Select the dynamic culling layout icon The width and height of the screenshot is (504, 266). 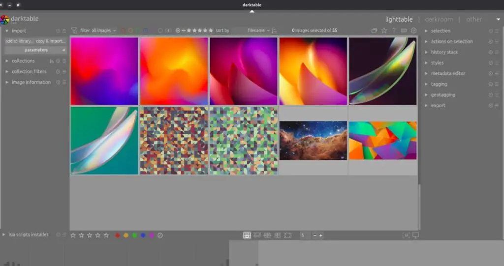tap(278, 236)
